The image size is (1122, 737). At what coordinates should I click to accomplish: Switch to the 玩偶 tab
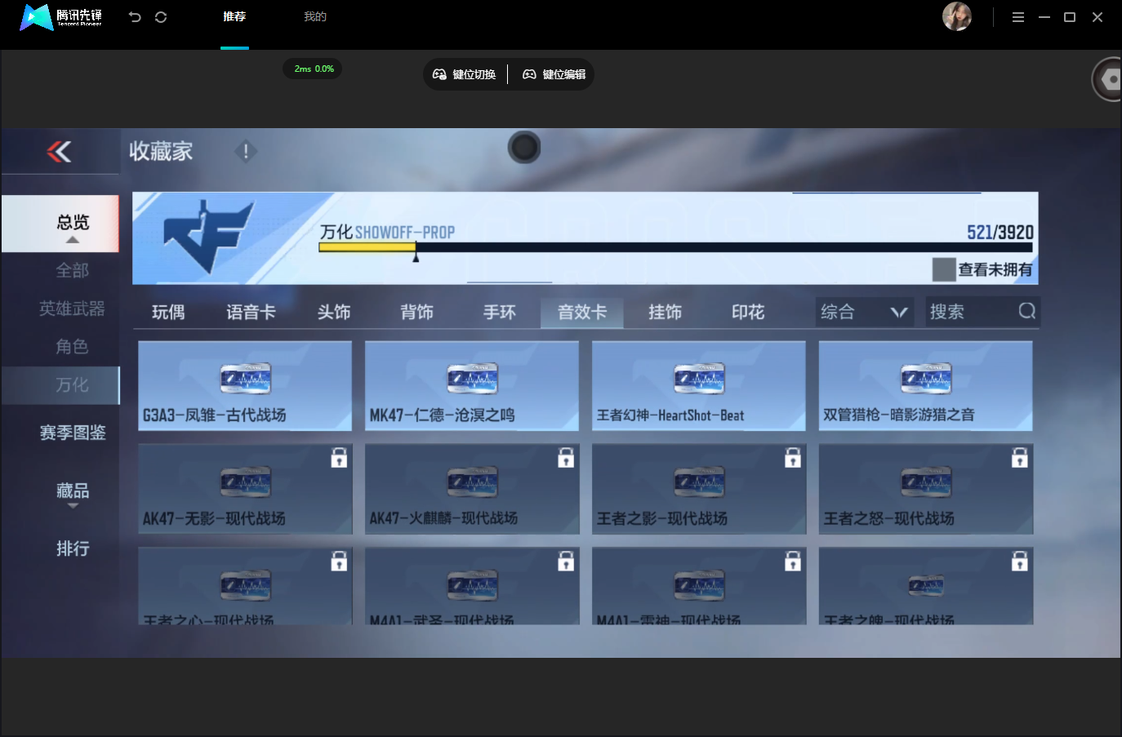(x=168, y=312)
